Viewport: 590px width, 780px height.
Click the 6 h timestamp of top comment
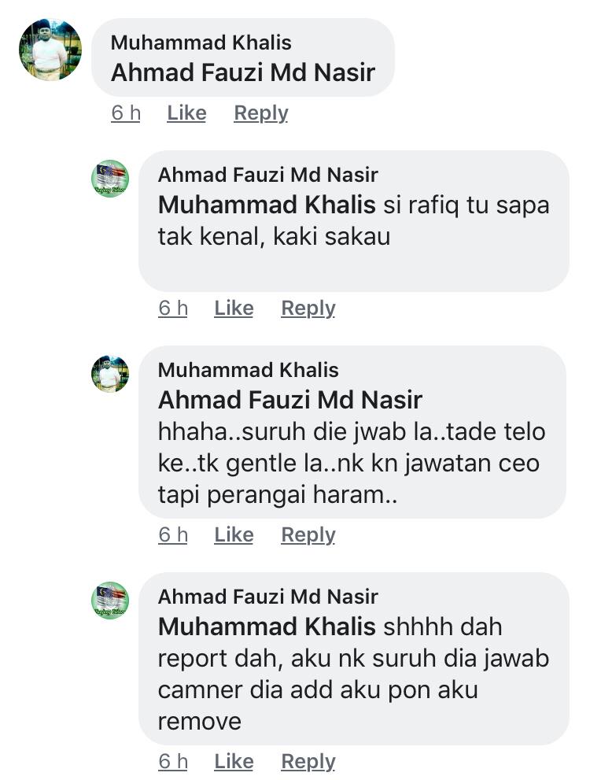point(126,113)
